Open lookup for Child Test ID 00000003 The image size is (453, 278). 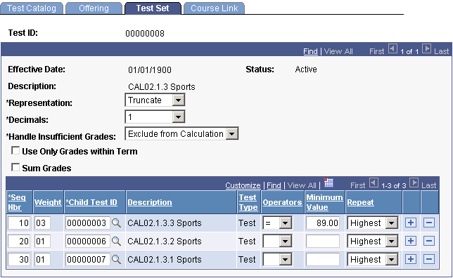pos(117,223)
